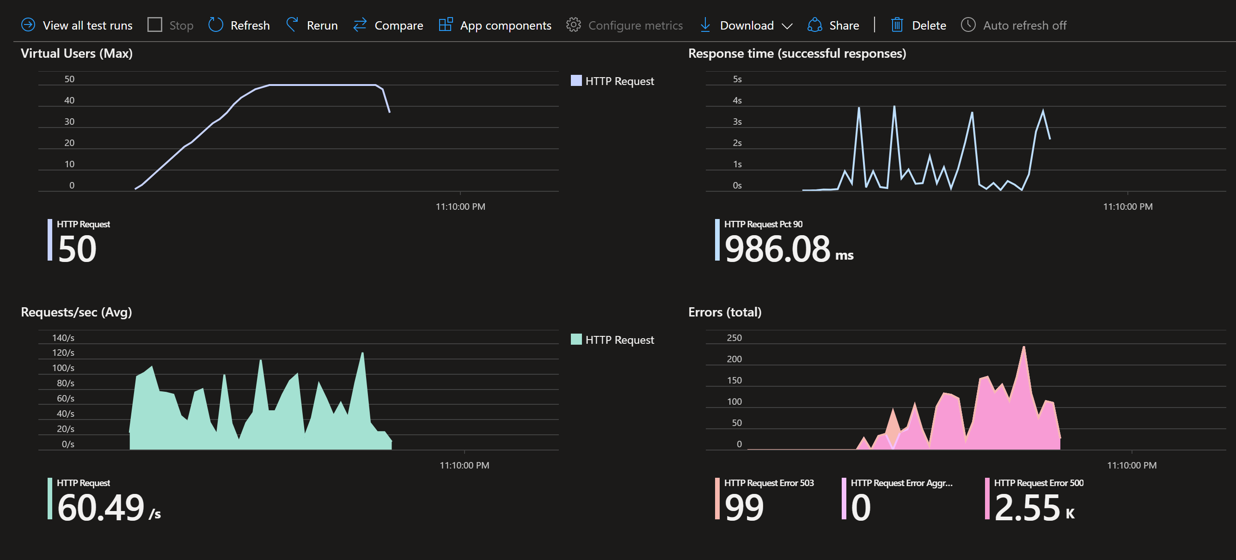1236x560 pixels.
Task: Choose Refresh in the toolbar
Action: pyautogui.click(x=250, y=25)
